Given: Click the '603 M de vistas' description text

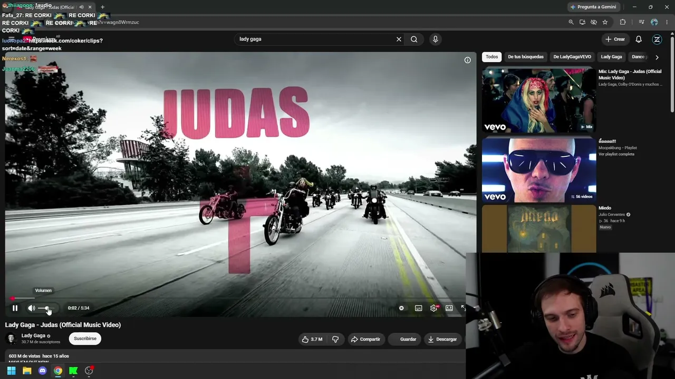Looking at the screenshot, I should click(x=24, y=356).
